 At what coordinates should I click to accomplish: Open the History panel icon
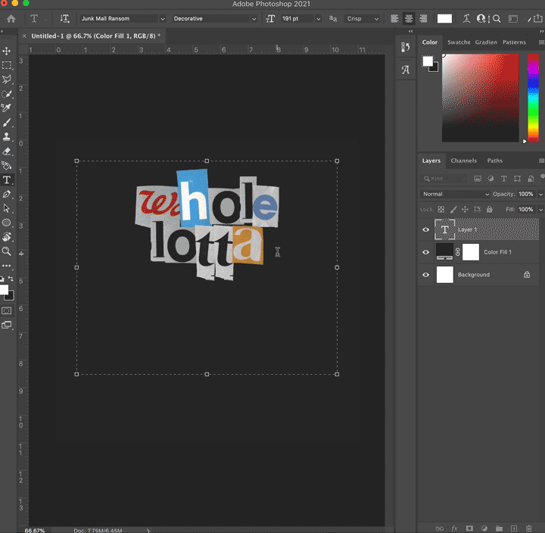[x=405, y=47]
